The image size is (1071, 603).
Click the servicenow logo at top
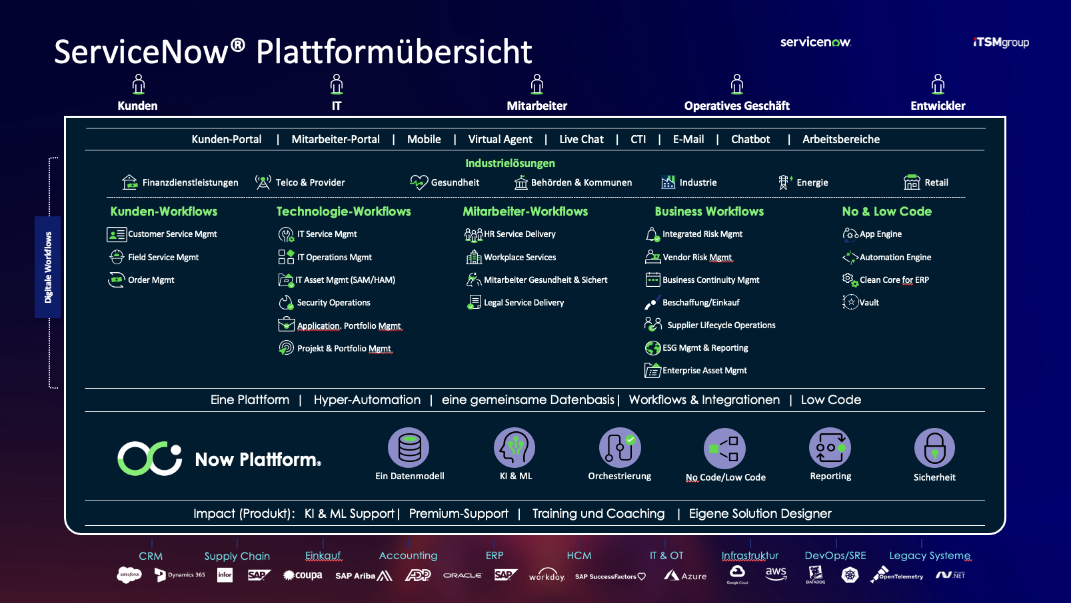coord(816,42)
